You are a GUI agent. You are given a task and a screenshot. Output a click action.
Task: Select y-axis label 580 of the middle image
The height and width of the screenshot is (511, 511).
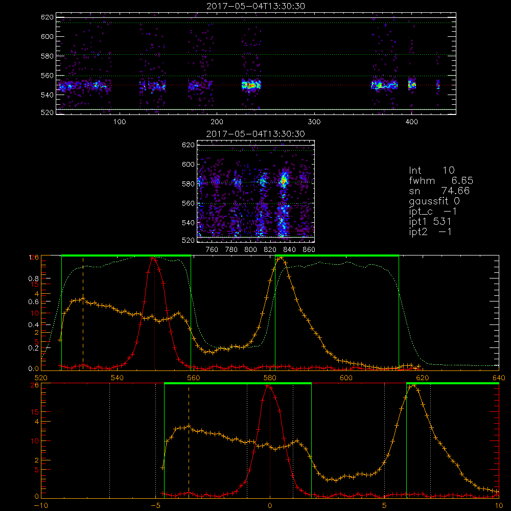188,184
